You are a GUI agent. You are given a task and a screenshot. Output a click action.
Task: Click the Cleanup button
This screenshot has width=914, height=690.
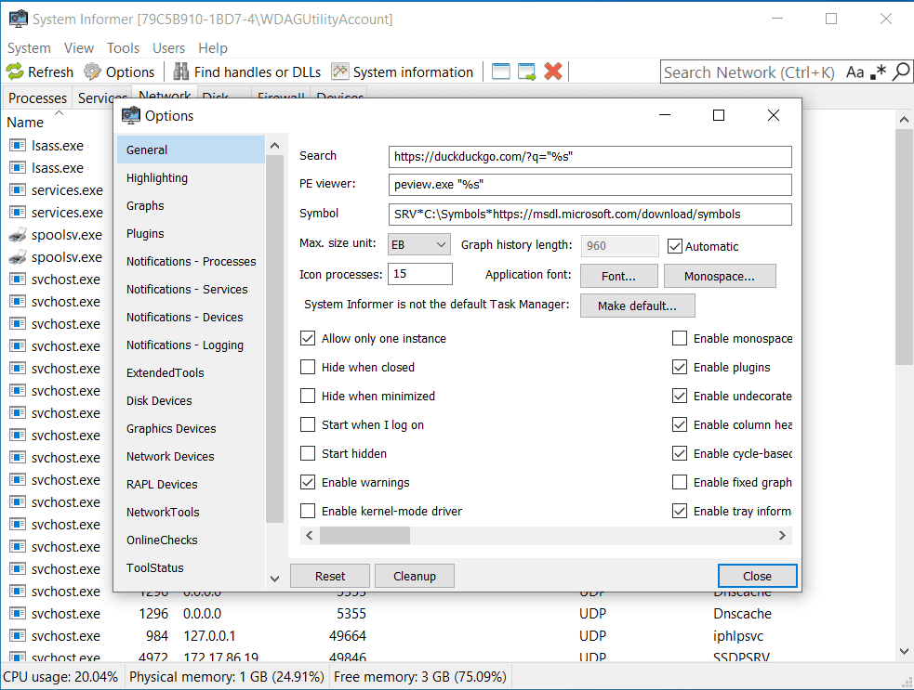pos(415,576)
